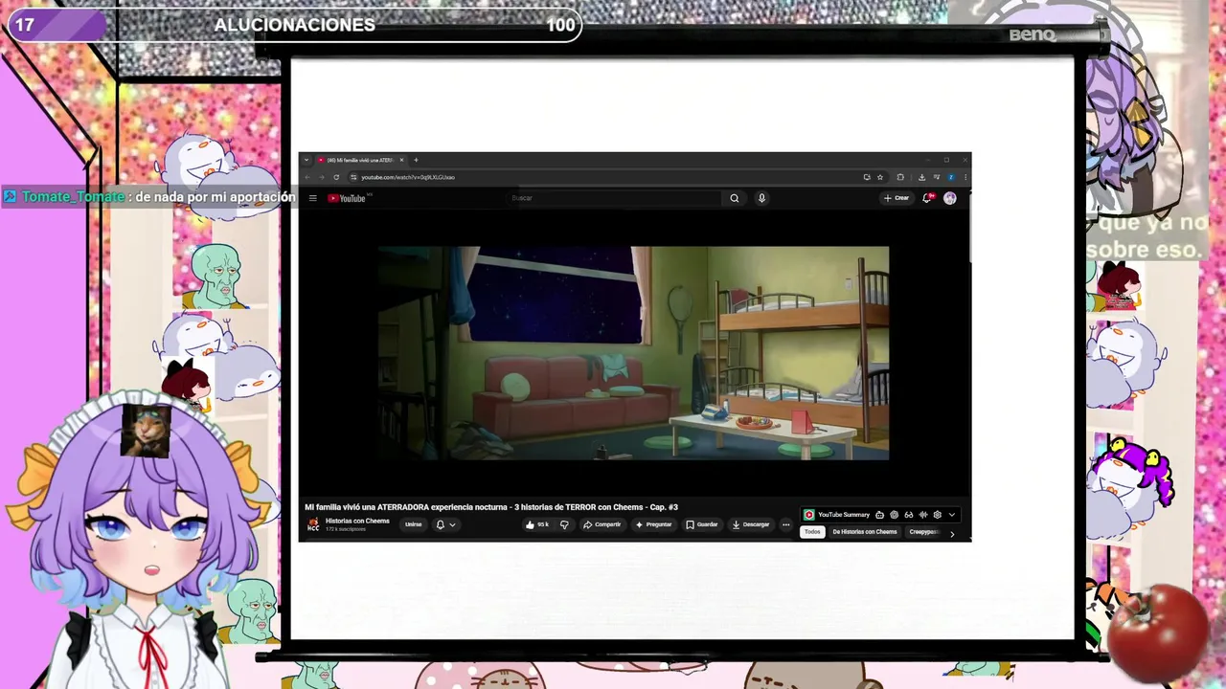The width and height of the screenshot is (1226, 689).
Task: Click the 172 k suscriptores text
Action: tap(345, 529)
